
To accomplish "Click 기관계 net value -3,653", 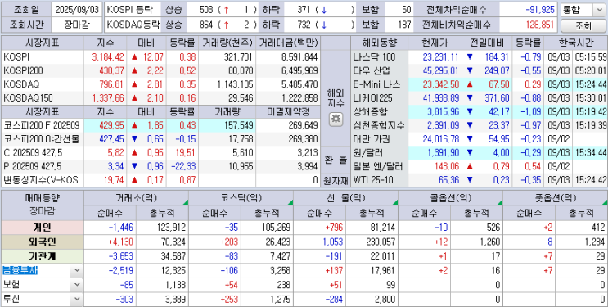I will (x=121, y=256).
